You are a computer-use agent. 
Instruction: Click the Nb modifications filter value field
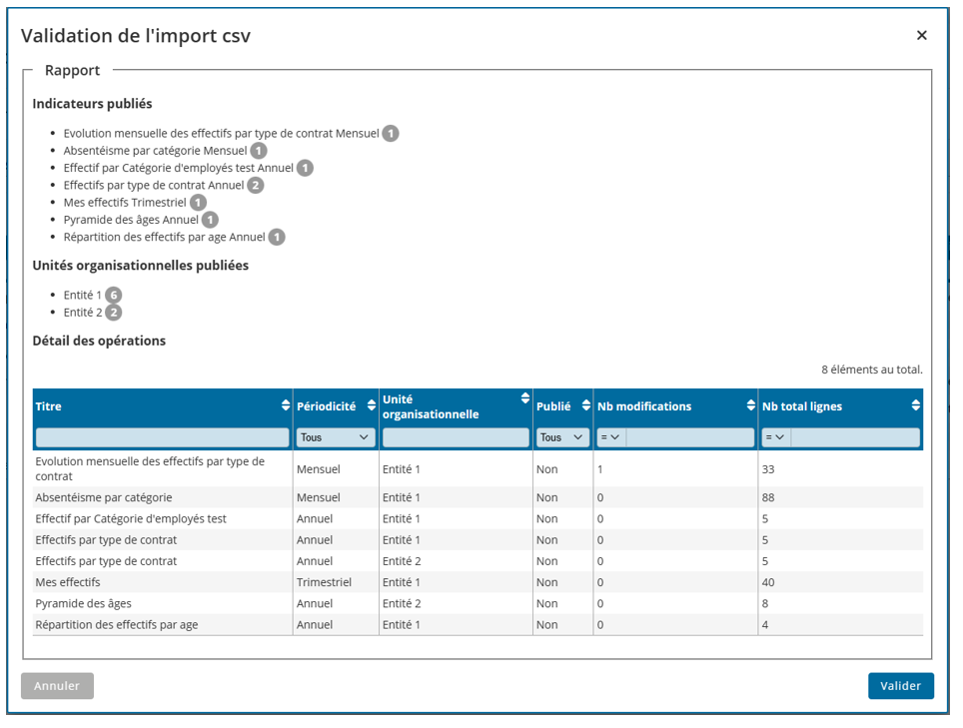pyautogui.click(x=689, y=437)
